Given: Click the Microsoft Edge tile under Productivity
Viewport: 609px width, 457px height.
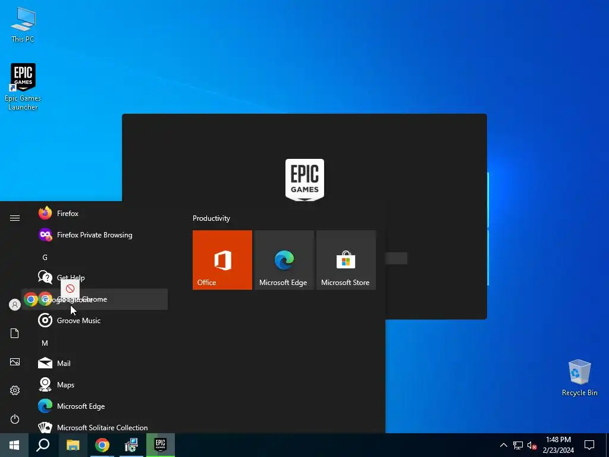Looking at the screenshot, I should coord(284,260).
